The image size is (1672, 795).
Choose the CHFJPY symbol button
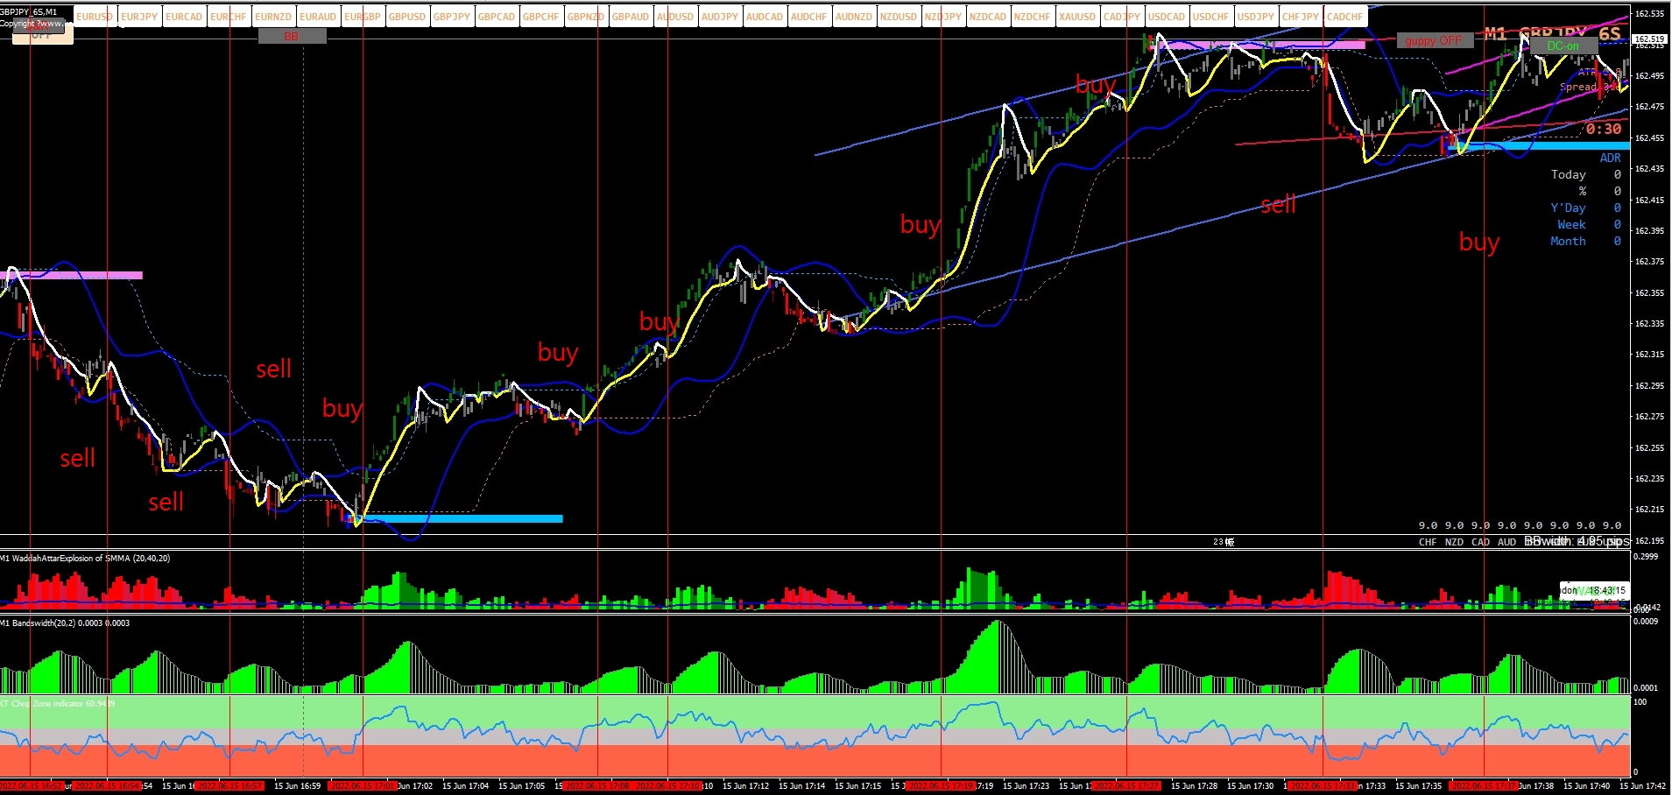1302,17
